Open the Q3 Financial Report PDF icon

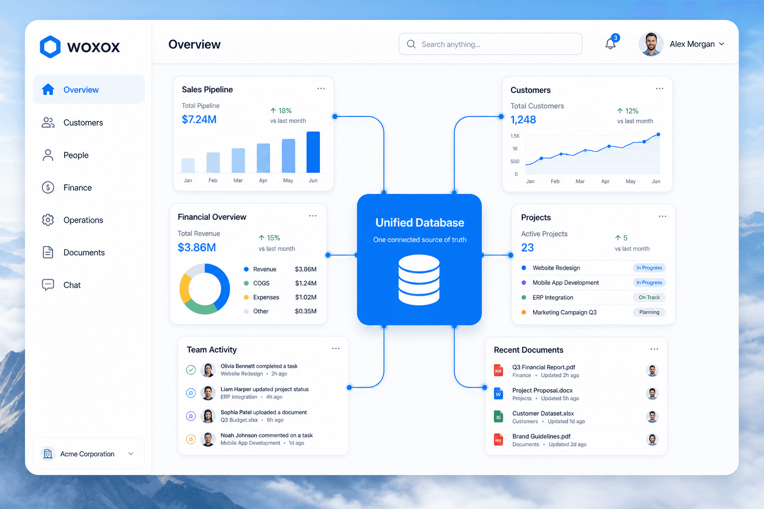[x=498, y=370]
